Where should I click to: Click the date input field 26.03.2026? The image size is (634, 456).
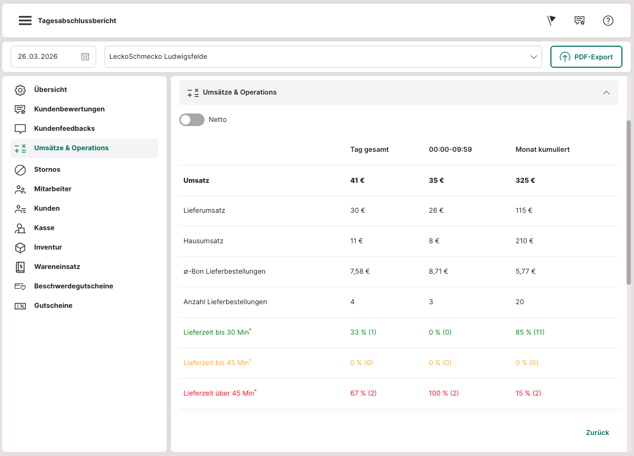(x=45, y=57)
